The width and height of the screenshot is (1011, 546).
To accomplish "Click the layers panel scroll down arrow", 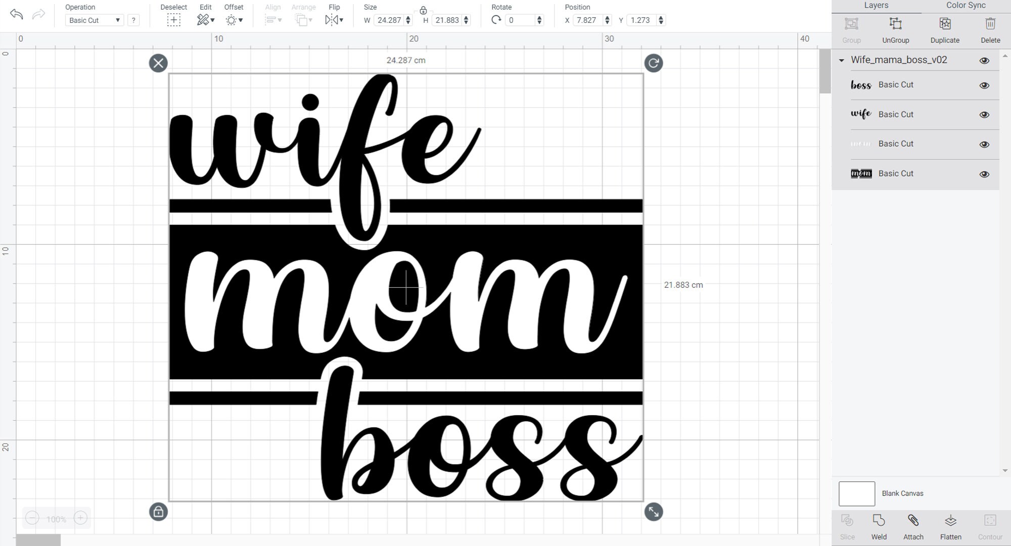I will click(x=1005, y=471).
